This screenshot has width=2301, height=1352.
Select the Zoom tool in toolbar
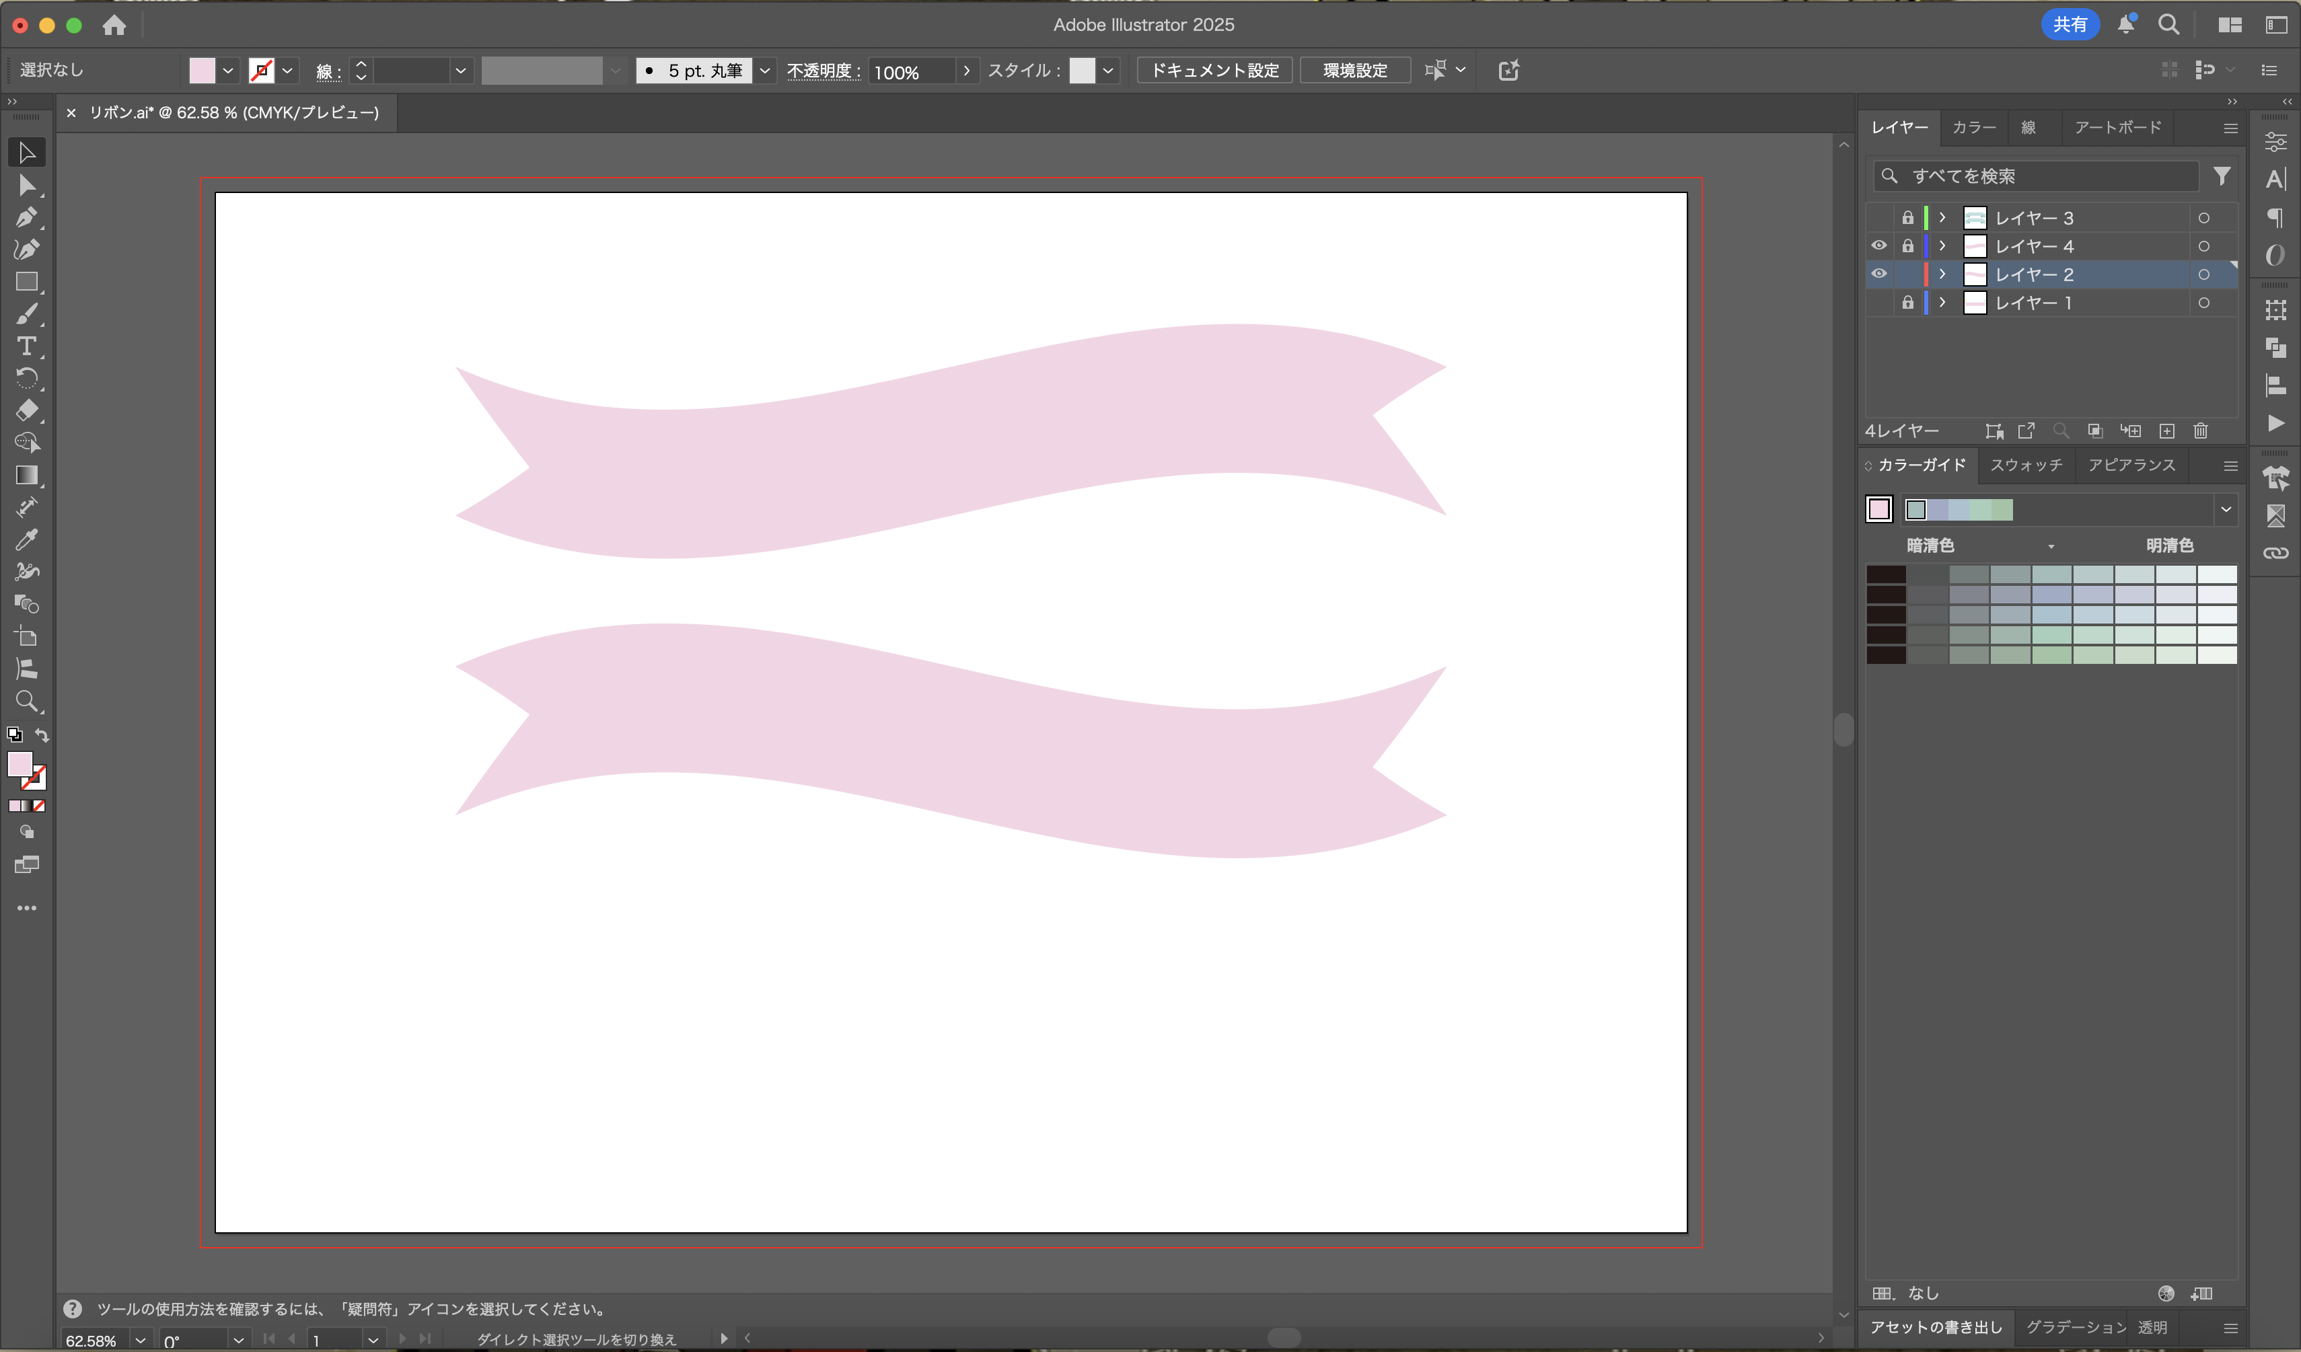(26, 701)
